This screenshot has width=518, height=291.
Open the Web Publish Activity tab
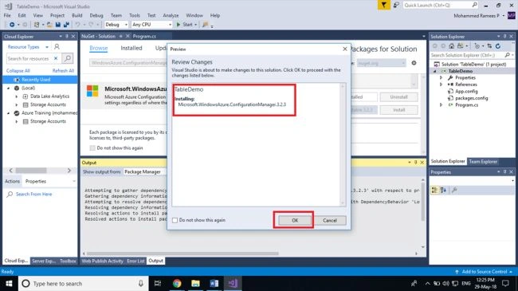pyautogui.click(x=103, y=261)
